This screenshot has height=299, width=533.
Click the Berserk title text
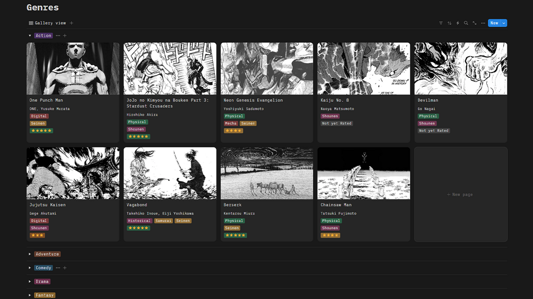[232, 205]
